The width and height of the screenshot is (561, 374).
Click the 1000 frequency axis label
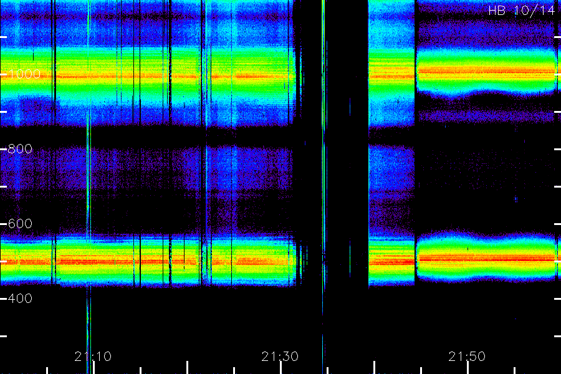pyautogui.click(x=24, y=74)
